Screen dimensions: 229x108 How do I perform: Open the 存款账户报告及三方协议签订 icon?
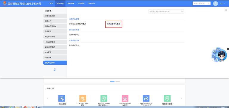[x=146, y=99]
